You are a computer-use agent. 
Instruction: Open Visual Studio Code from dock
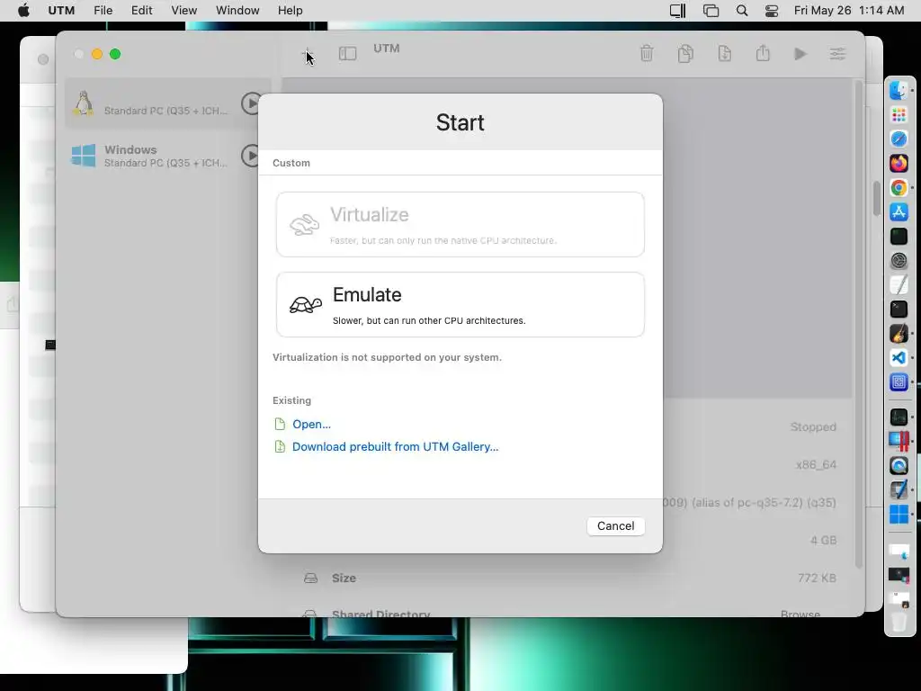coord(899,357)
